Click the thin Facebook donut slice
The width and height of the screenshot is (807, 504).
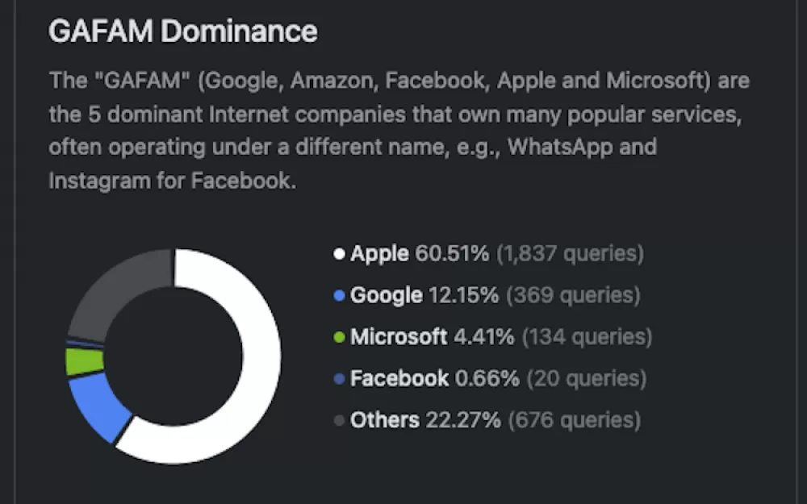tap(85, 344)
